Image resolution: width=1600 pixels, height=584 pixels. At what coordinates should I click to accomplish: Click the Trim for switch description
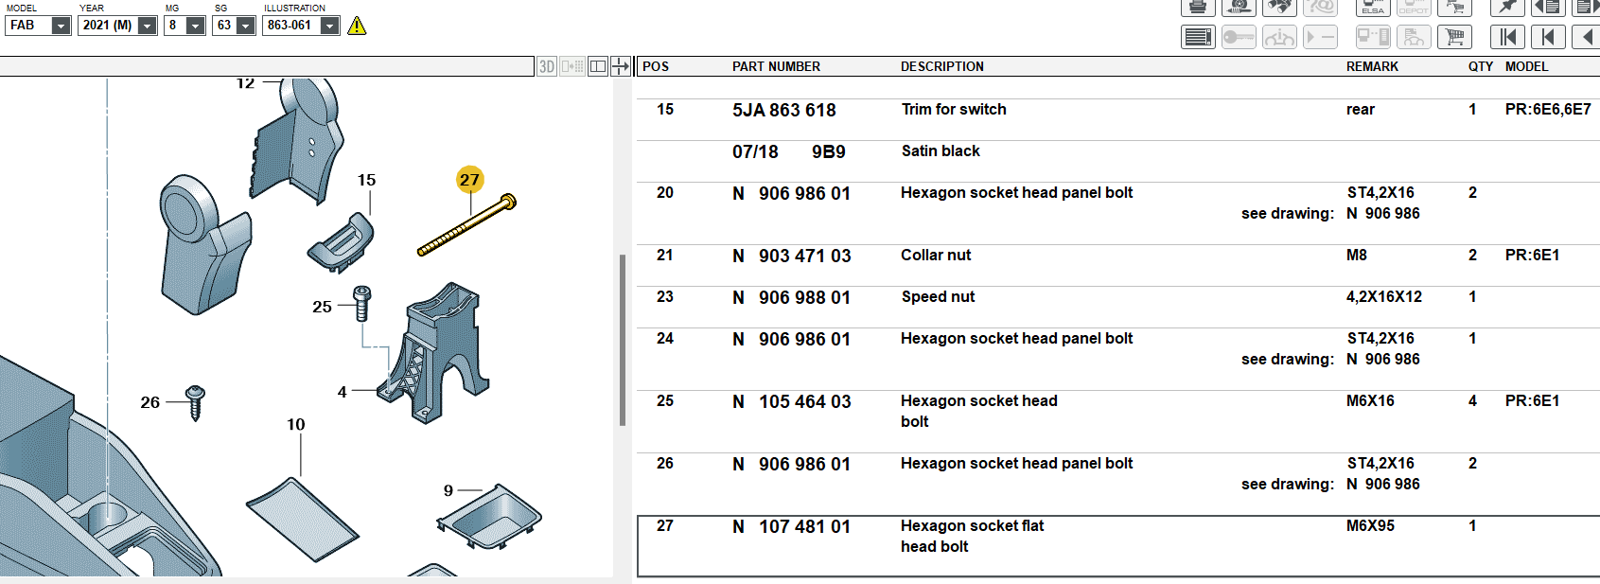pos(954,110)
